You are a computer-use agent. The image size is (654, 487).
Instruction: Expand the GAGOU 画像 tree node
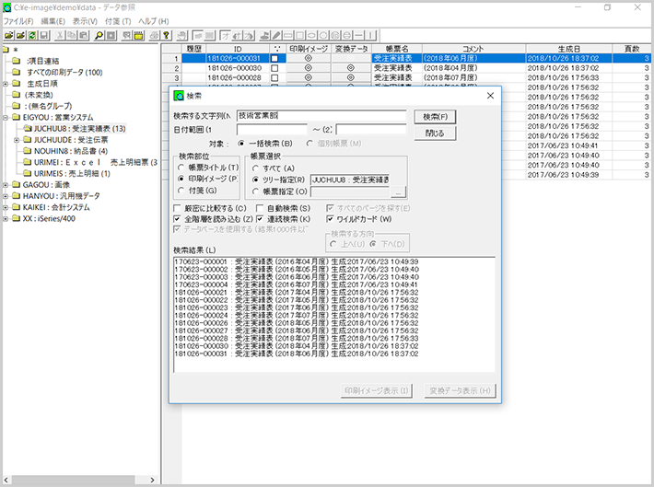pos(6,184)
